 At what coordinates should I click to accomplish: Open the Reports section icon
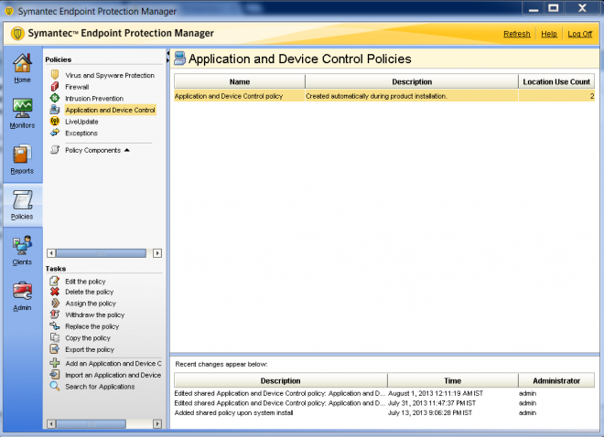point(22,154)
